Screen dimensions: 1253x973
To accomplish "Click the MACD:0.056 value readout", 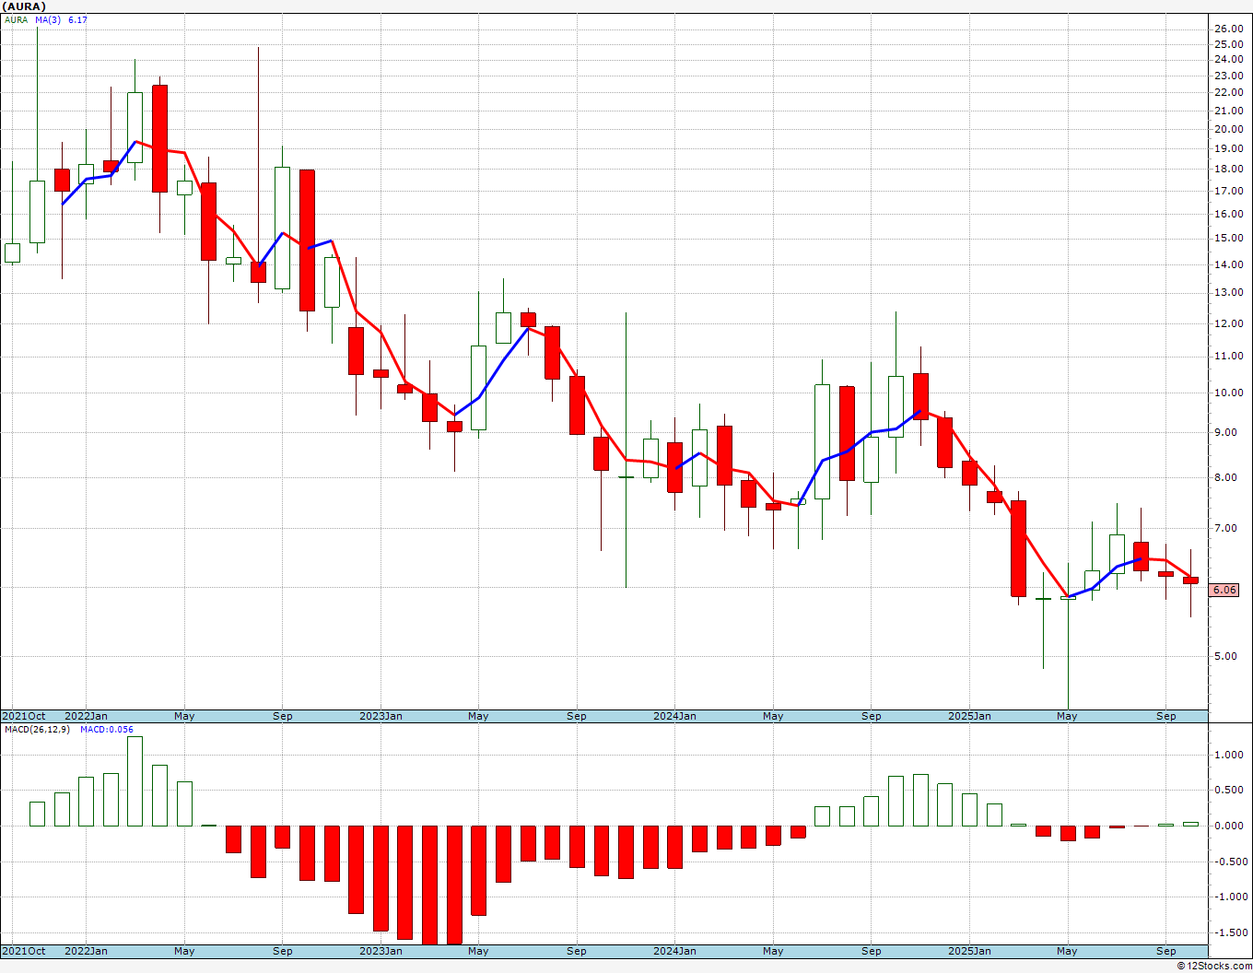I will [107, 729].
